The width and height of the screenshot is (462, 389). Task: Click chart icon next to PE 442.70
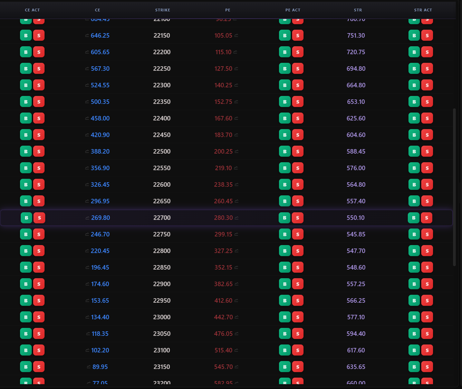point(237,317)
